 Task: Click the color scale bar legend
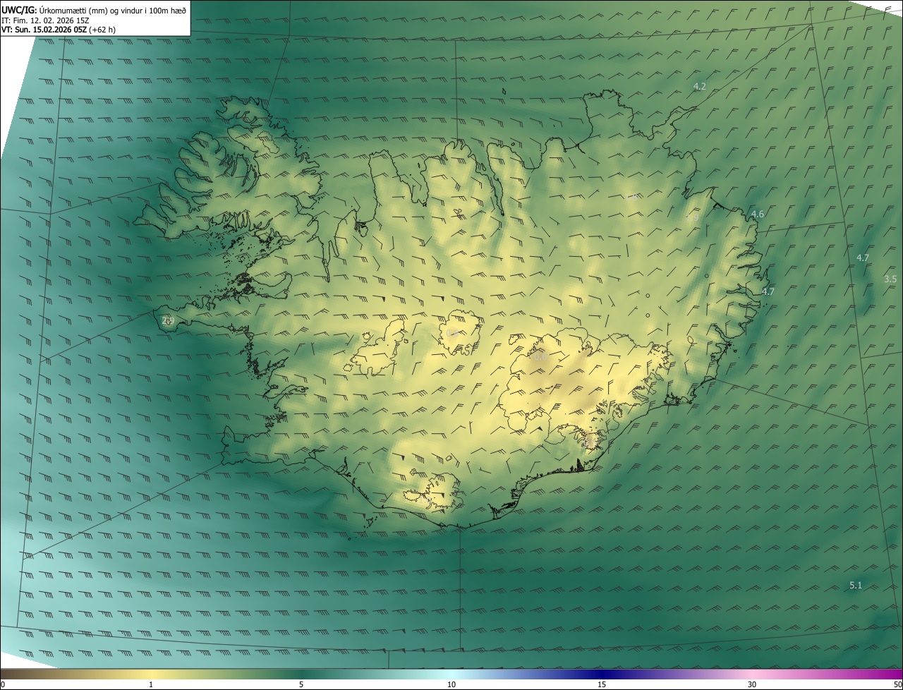pos(451,674)
